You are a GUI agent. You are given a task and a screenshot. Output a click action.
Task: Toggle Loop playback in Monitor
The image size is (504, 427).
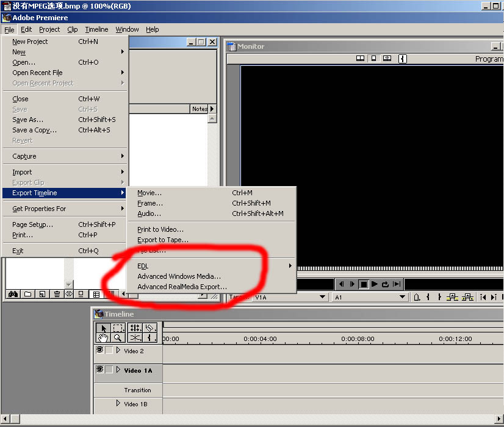point(386,284)
